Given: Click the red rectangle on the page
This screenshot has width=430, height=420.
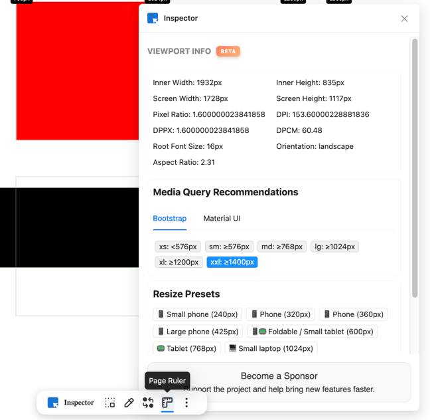Looking at the screenshot, I should 78,71.
